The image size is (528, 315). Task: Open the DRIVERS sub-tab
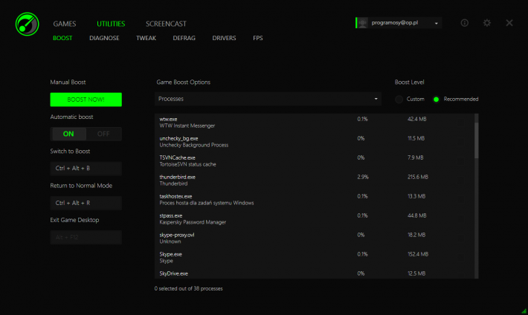(224, 38)
